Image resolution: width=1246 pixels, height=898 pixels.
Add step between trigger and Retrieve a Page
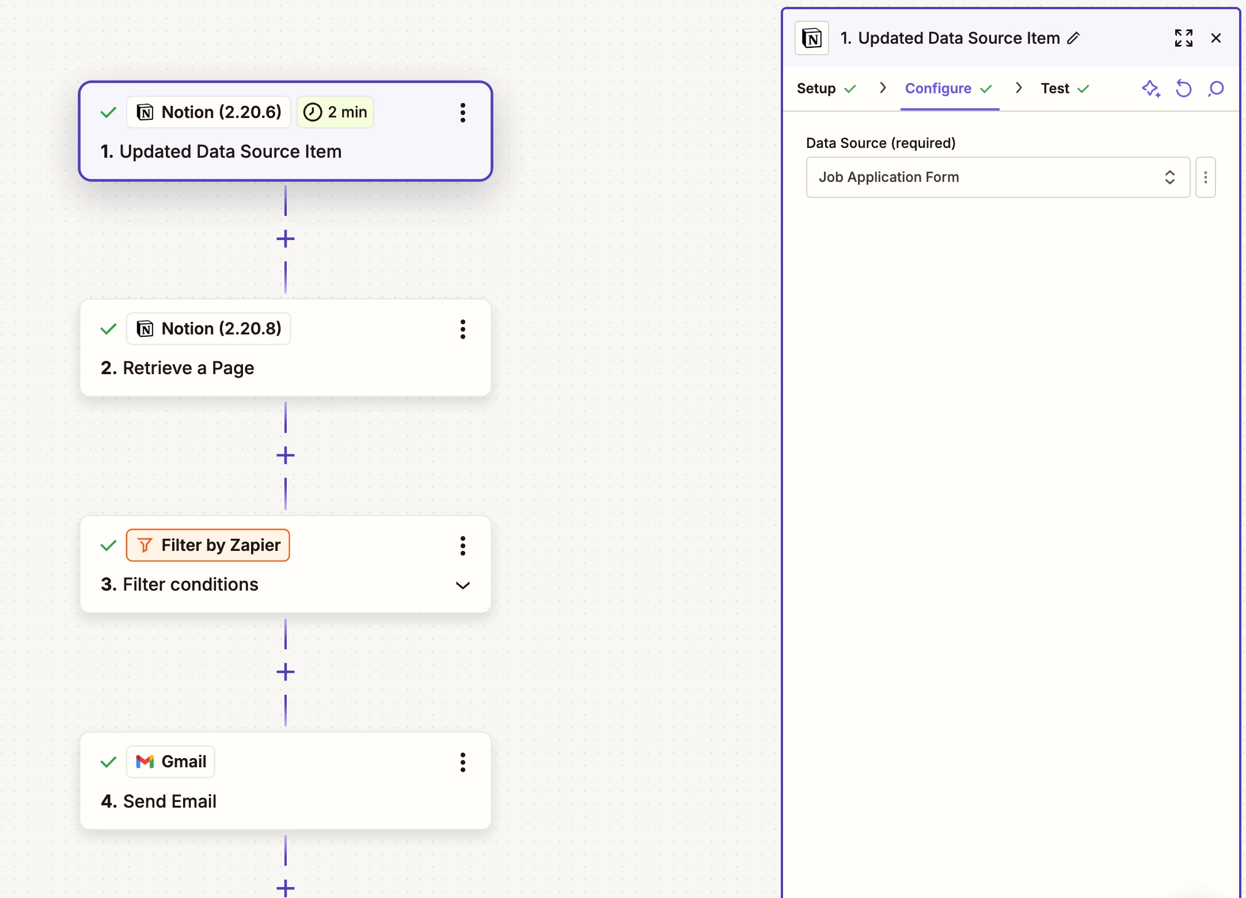tap(286, 239)
